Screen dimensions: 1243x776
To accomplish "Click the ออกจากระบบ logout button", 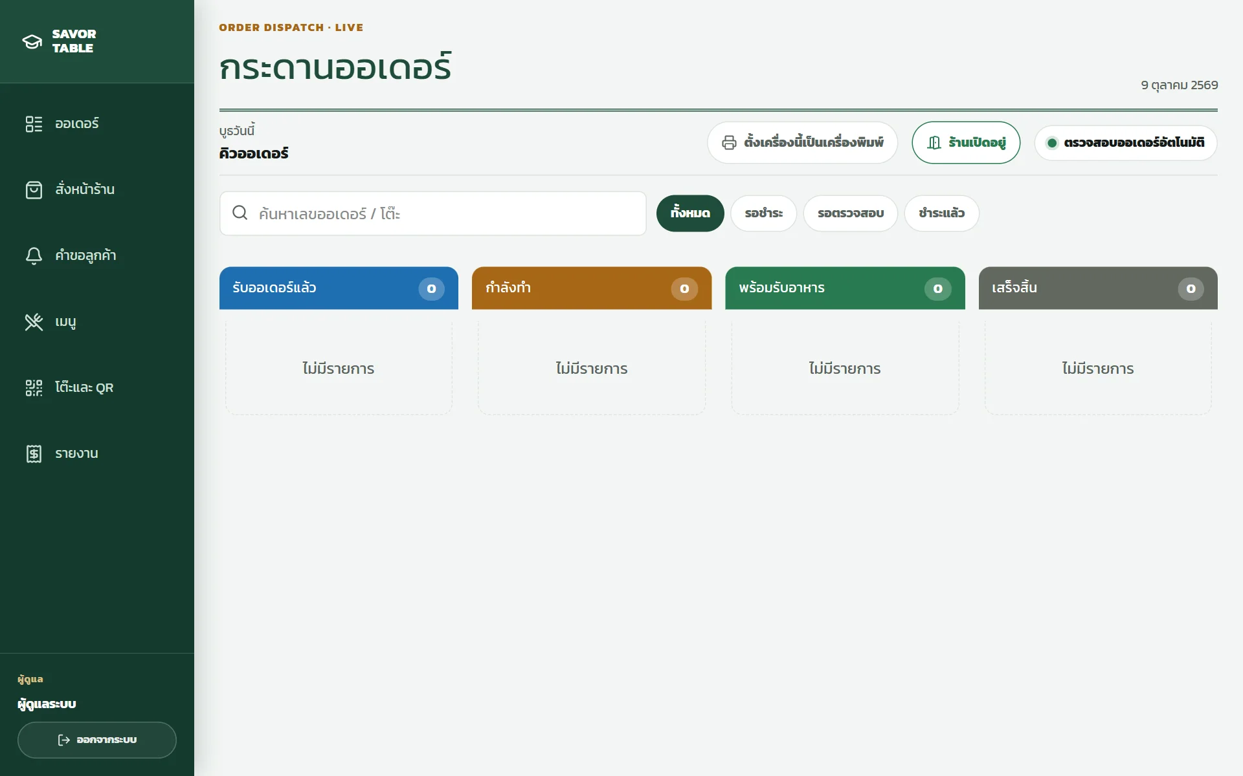I will [97, 740].
